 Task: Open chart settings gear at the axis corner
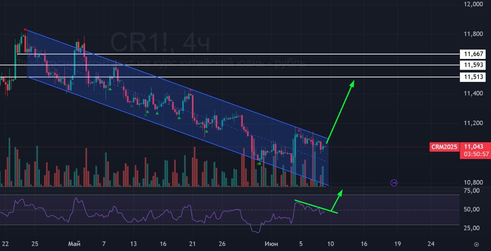click(x=476, y=244)
